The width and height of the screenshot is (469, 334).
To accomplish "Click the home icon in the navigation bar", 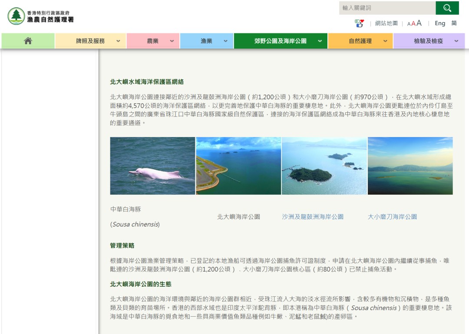I will coord(28,41).
